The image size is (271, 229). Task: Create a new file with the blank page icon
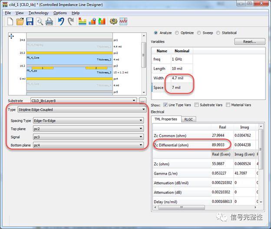coord(10,21)
